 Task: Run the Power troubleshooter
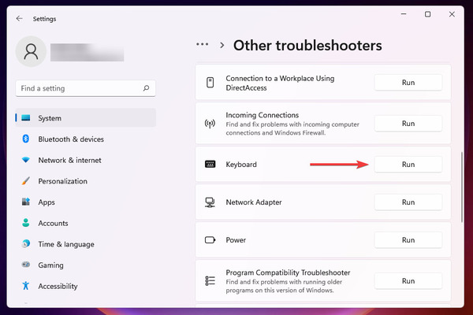pos(408,240)
